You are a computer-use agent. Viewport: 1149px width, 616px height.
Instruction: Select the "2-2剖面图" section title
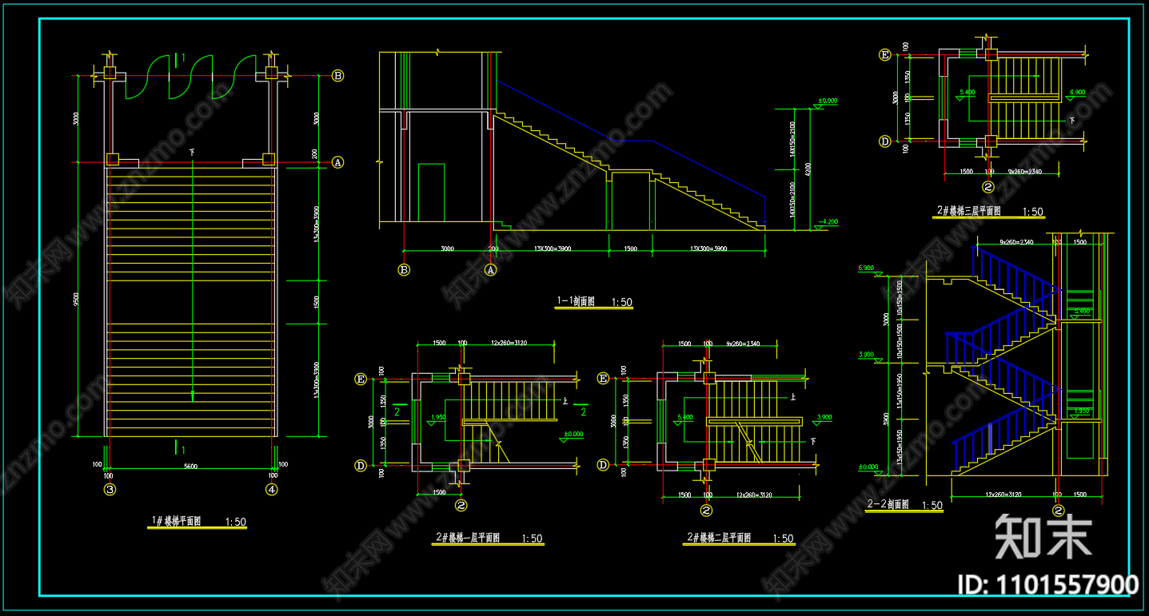[888, 504]
